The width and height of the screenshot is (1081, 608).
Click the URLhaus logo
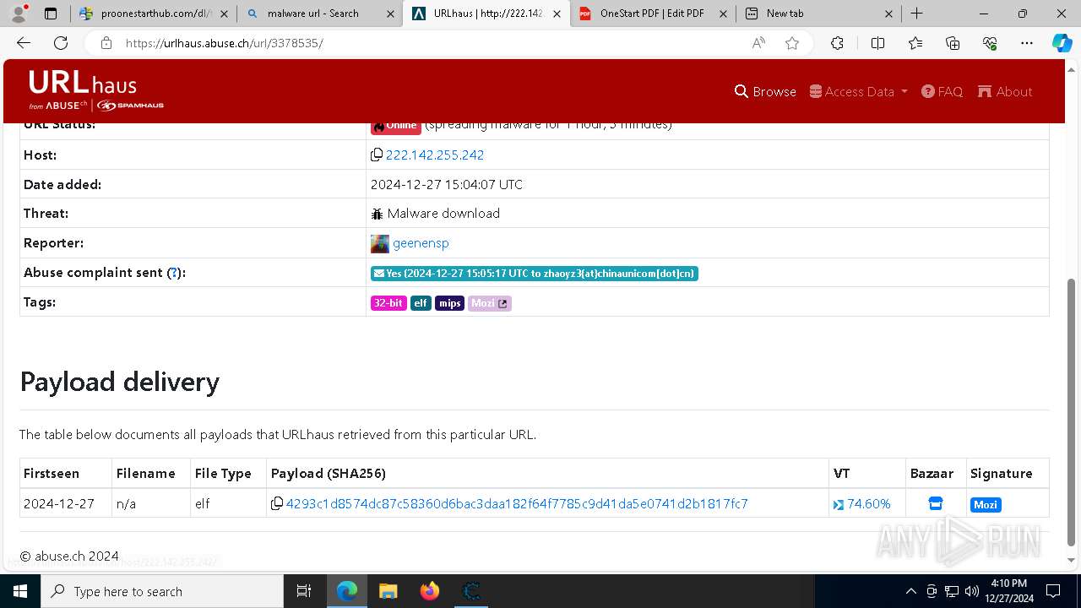pos(95,91)
